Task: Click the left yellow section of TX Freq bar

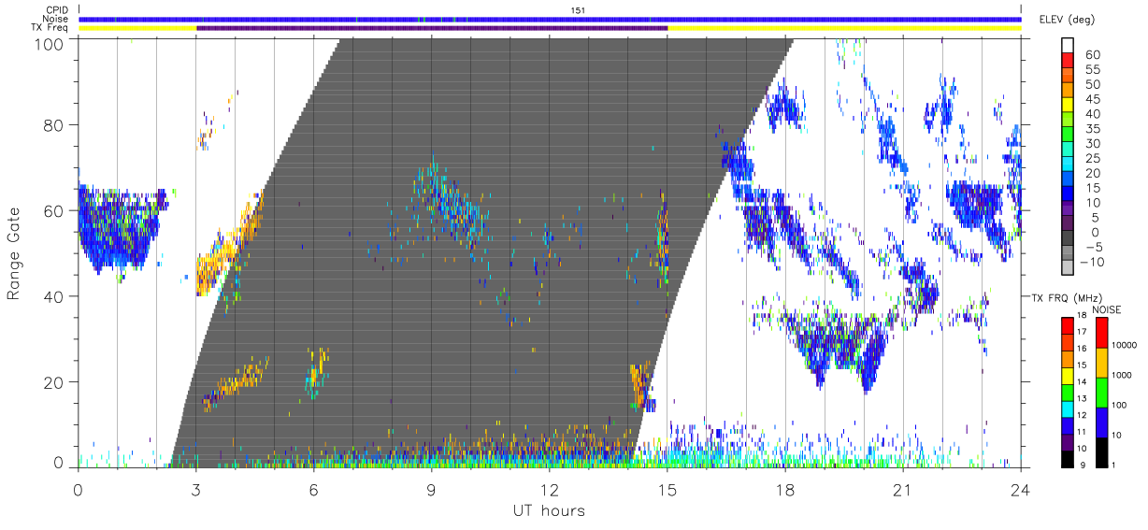Action: [137, 28]
